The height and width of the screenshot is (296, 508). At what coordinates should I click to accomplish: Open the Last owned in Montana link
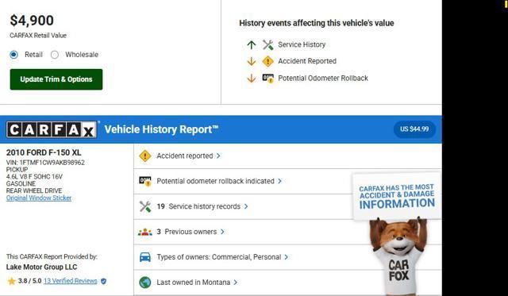[194, 282]
